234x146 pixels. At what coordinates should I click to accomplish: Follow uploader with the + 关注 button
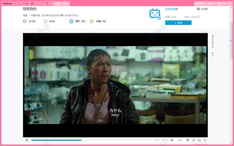tap(178, 23)
